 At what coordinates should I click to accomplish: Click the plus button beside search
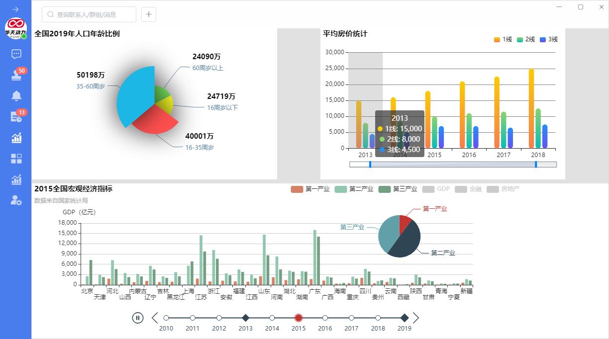tap(149, 14)
